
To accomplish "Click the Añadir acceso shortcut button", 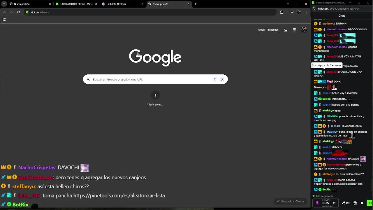I will click(155, 98).
